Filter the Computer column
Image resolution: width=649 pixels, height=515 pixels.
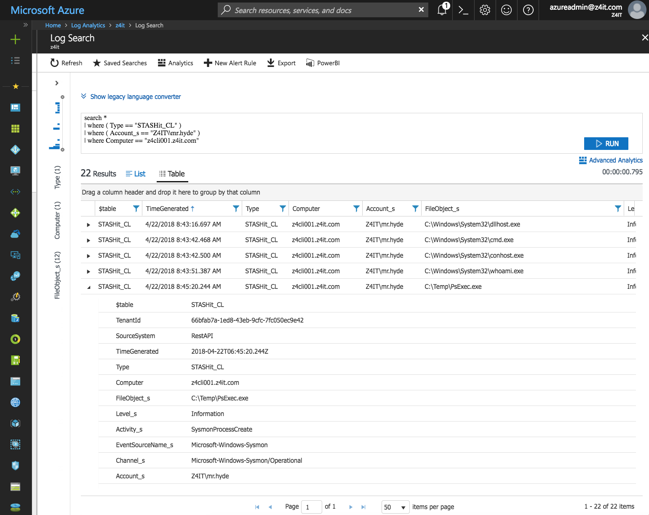[x=356, y=208]
